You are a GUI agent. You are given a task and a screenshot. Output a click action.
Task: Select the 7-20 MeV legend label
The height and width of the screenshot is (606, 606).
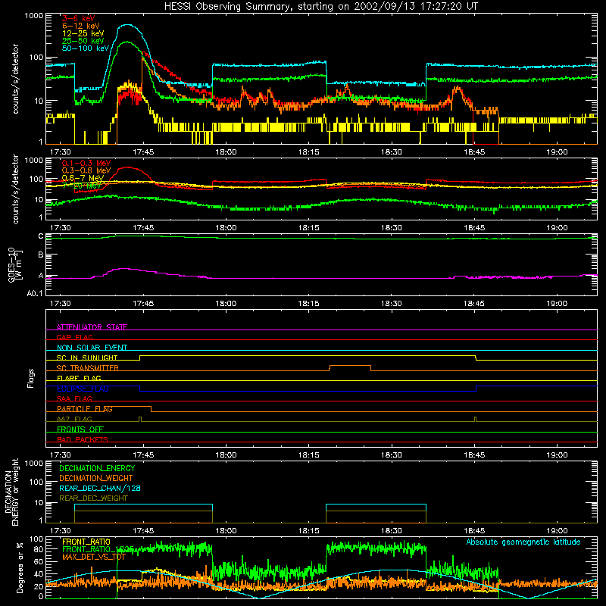(x=82, y=186)
